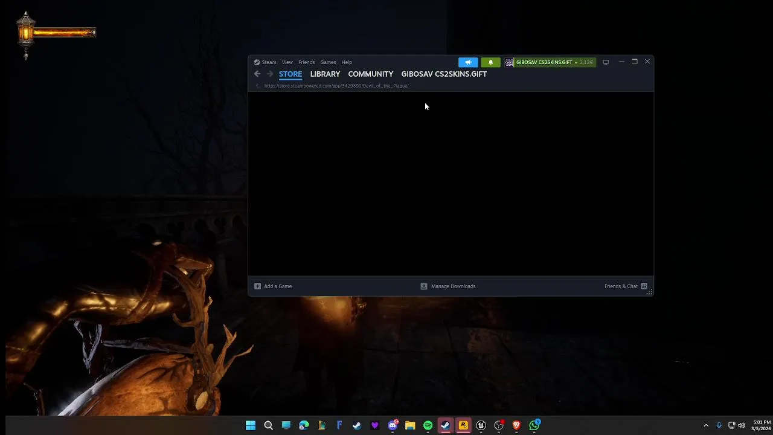773x435 pixels.
Task: Open the first Steam taskbar icon
Action: coord(357,425)
